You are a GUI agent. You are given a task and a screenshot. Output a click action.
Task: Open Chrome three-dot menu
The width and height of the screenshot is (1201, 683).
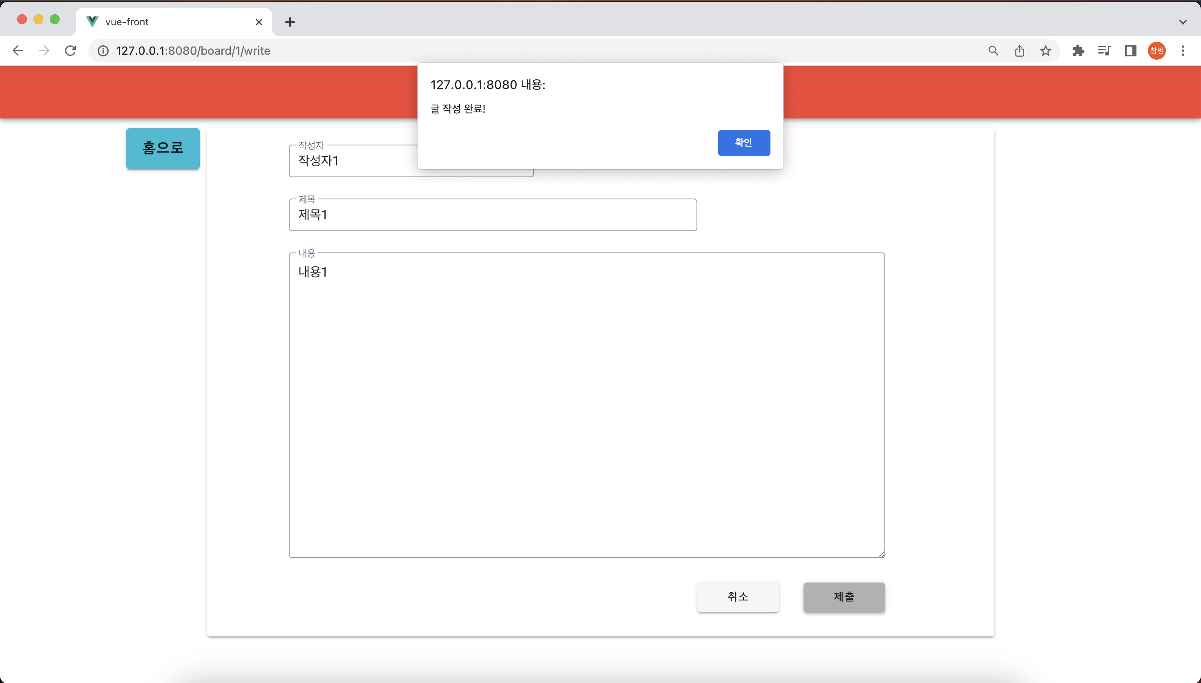coord(1183,51)
